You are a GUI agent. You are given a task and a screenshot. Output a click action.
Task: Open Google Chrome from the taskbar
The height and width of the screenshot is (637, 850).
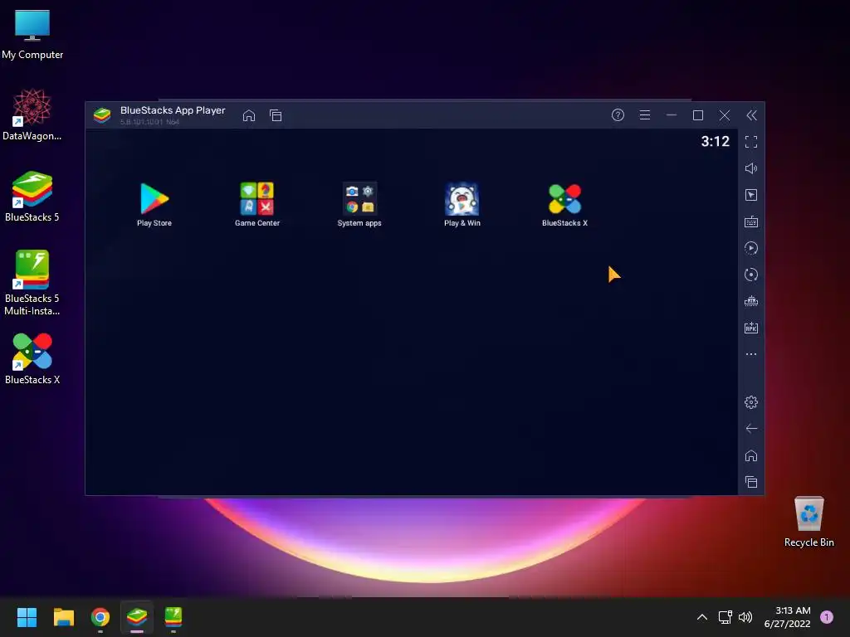point(100,617)
